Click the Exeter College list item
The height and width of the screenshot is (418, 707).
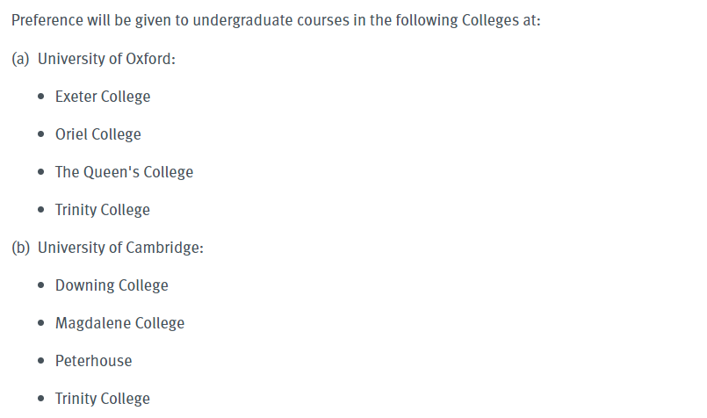point(103,97)
